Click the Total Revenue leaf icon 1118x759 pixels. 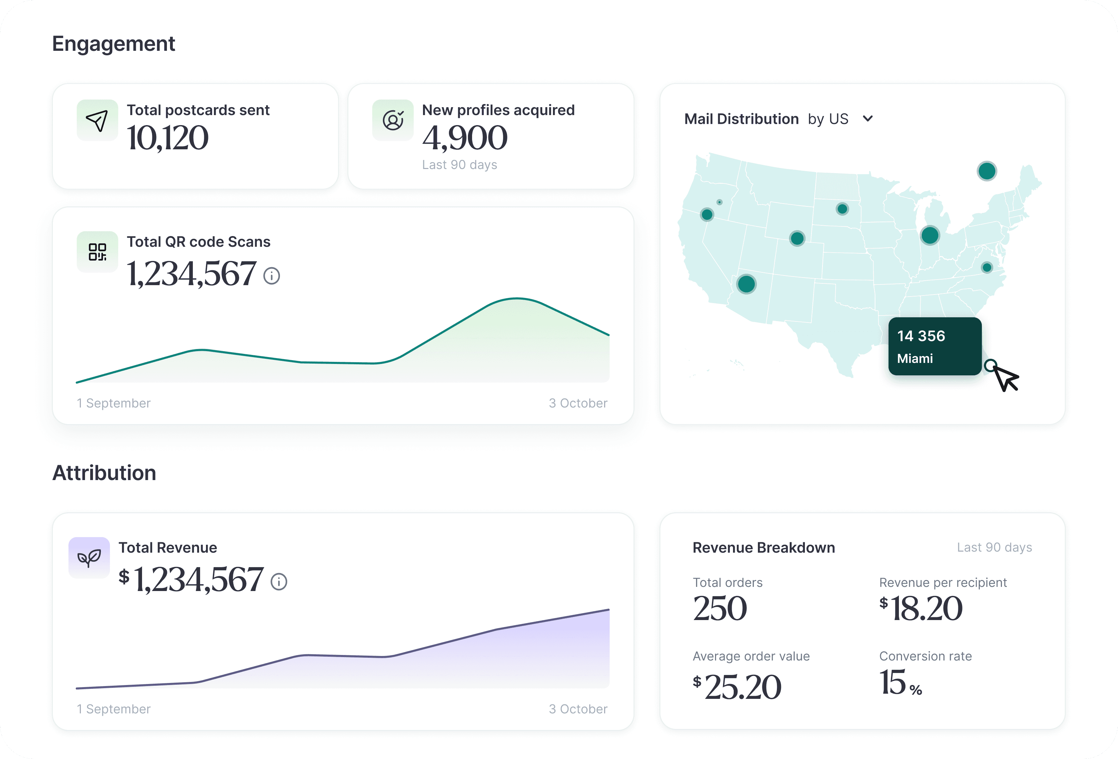coord(89,557)
